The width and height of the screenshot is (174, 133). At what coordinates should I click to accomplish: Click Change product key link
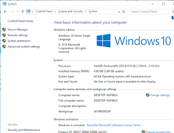pyautogui.click(x=158, y=132)
